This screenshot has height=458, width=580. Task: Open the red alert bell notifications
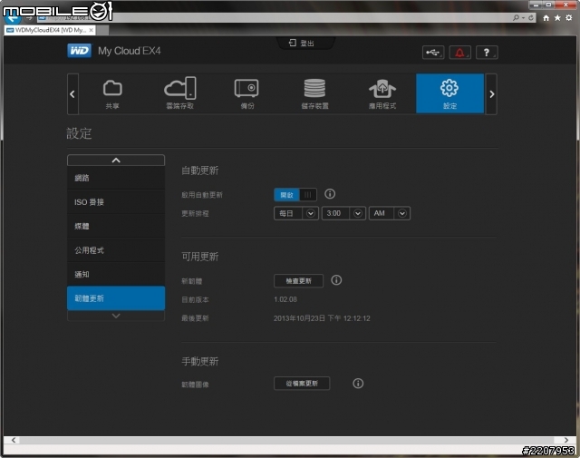click(459, 53)
